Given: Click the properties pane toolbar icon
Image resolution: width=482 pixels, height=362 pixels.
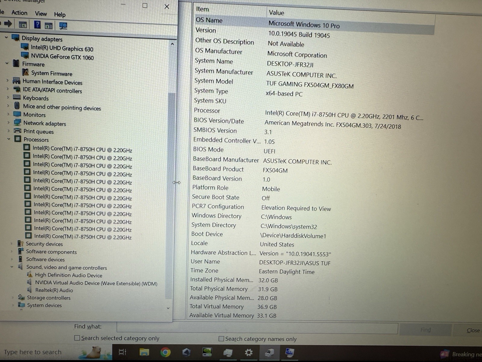Looking at the screenshot, I should point(49,26).
